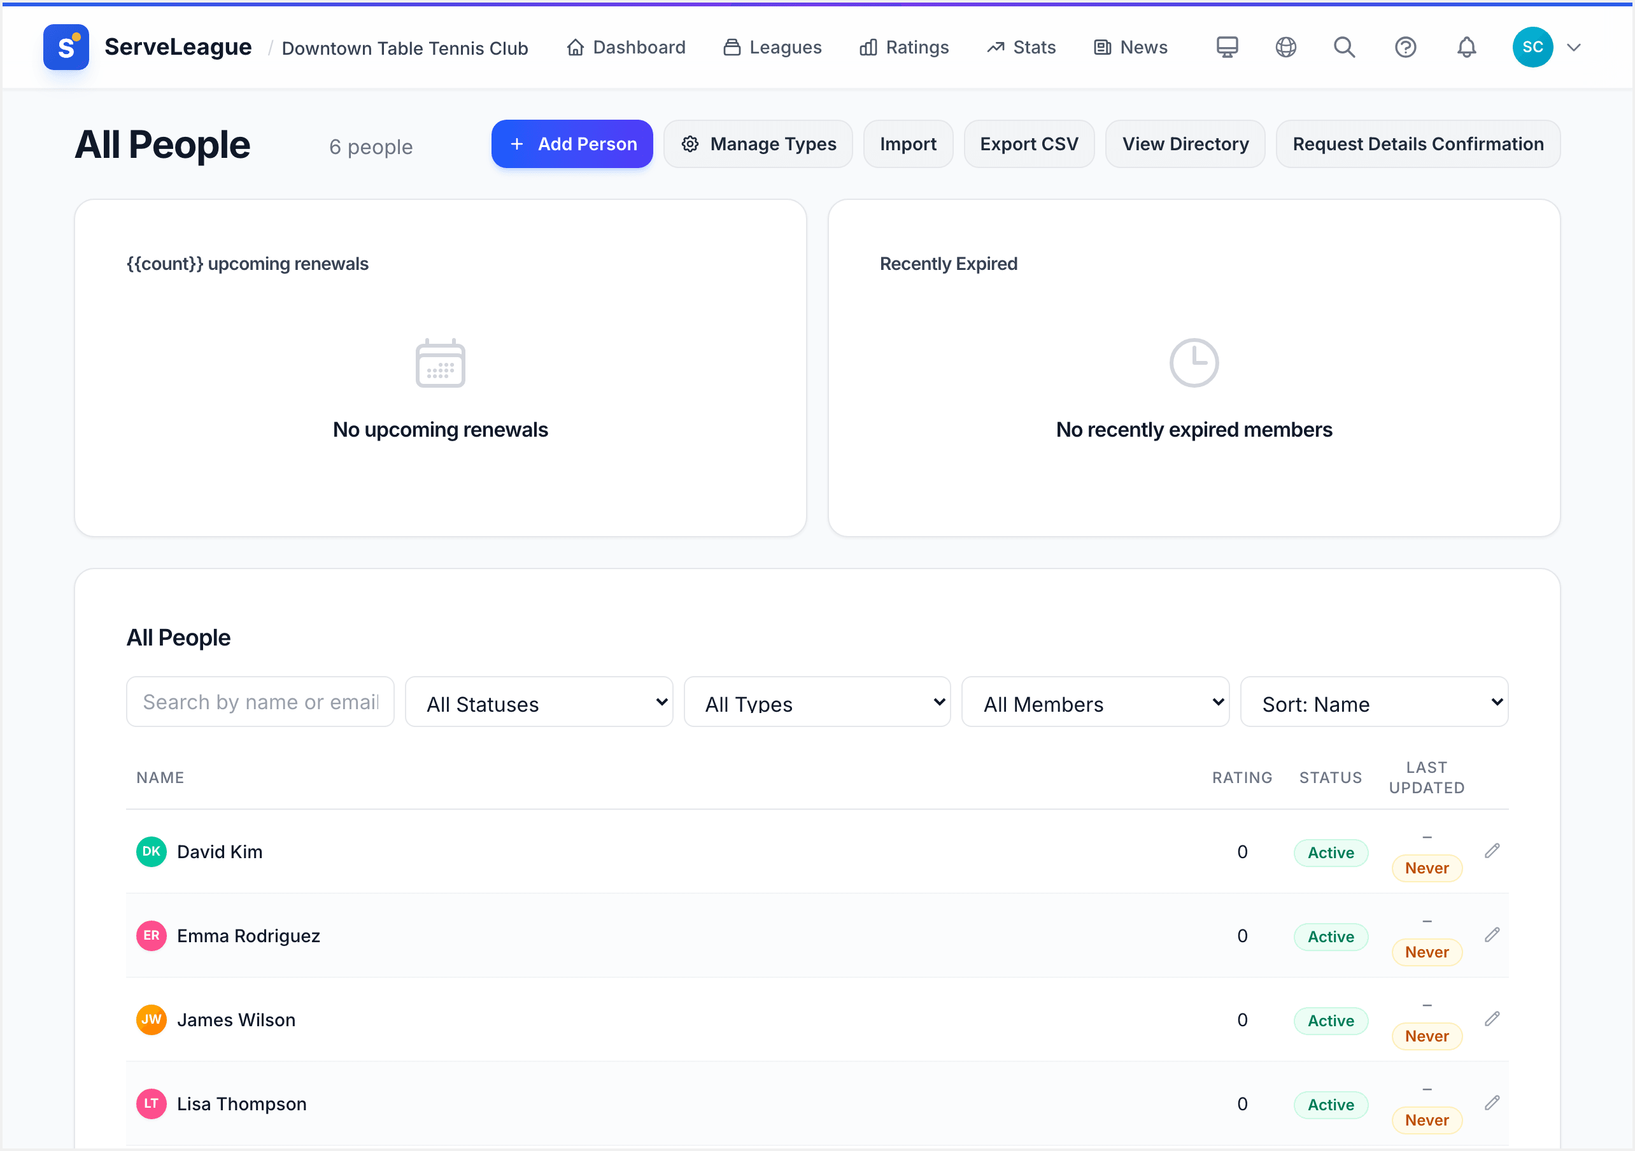
Task: Focus the Search by name or email field
Action: coord(260,702)
